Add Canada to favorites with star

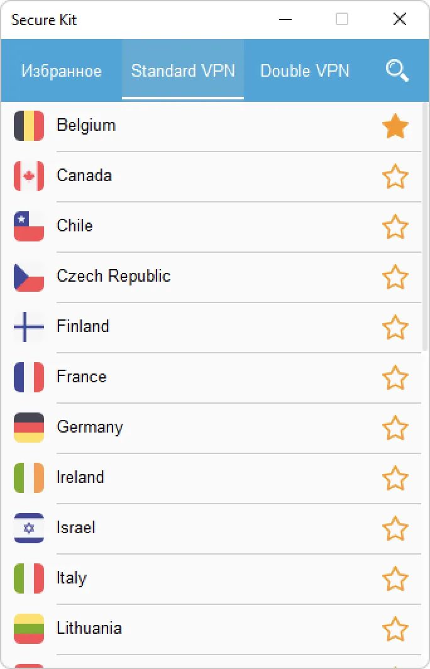click(x=395, y=177)
